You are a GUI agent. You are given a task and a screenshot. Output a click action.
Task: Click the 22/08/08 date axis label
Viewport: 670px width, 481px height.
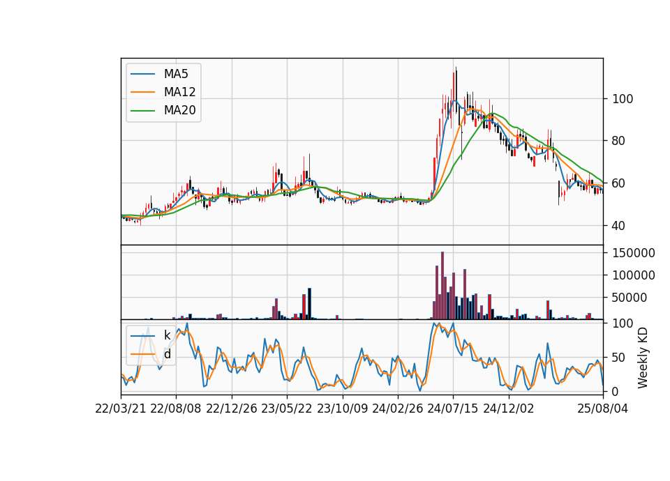[x=176, y=409]
